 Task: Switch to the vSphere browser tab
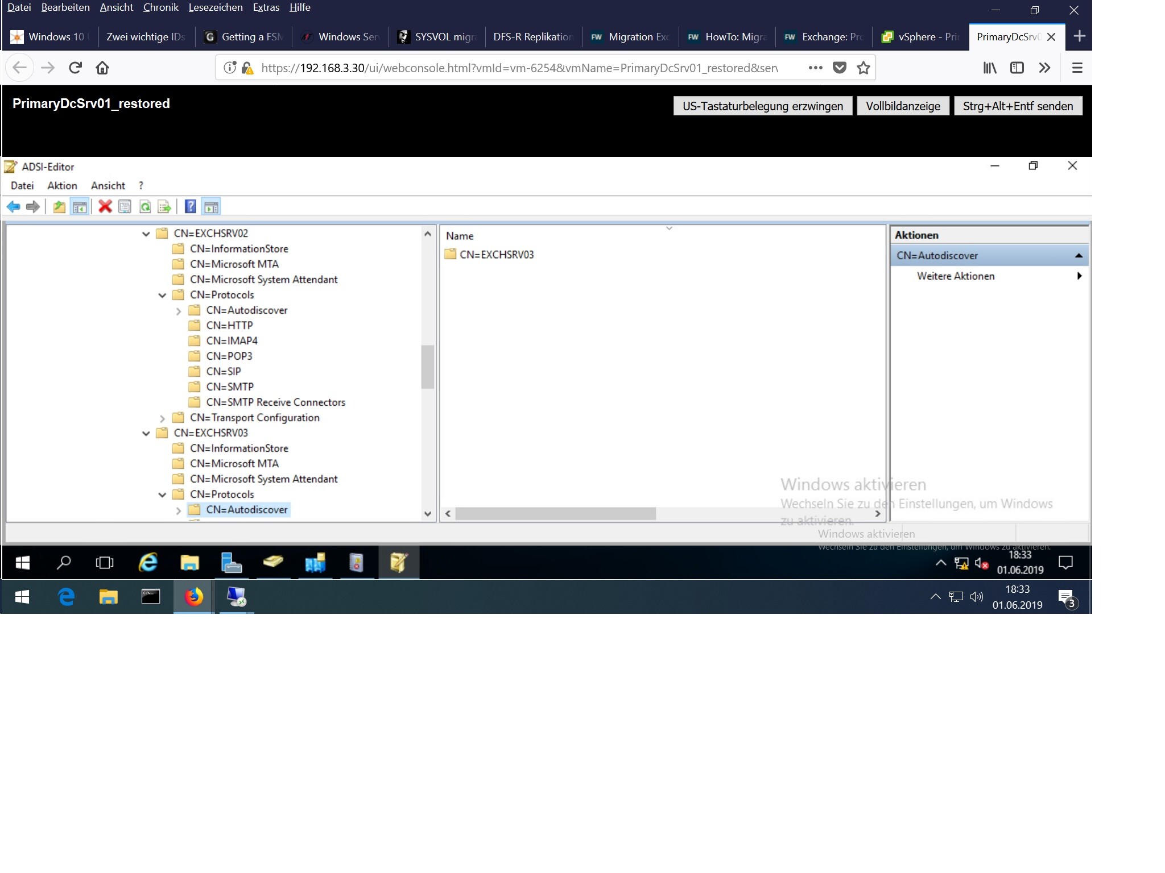click(x=920, y=37)
